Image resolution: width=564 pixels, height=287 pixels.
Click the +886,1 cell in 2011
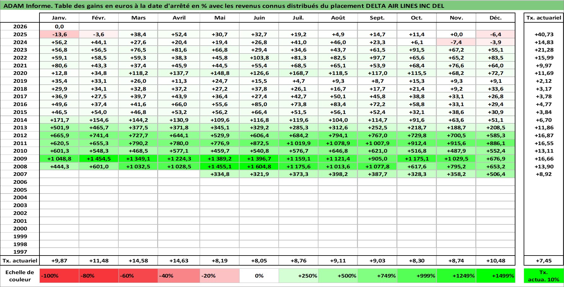pyautogui.click(x=496, y=143)
